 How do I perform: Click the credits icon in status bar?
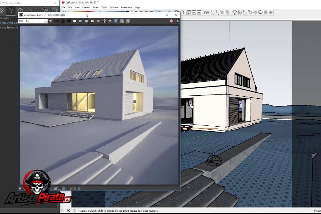tap(69, 210)
